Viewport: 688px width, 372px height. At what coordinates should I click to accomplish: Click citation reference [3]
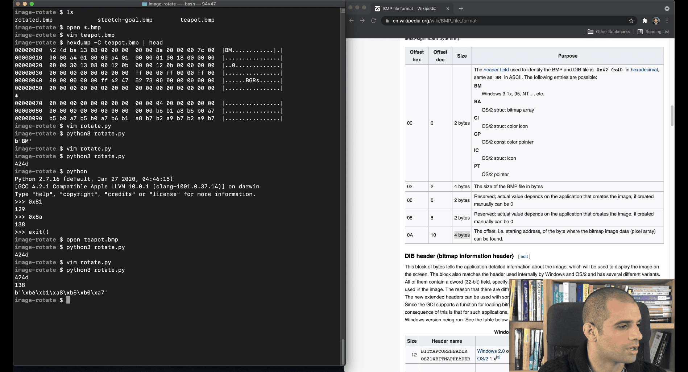coord(498,357)
